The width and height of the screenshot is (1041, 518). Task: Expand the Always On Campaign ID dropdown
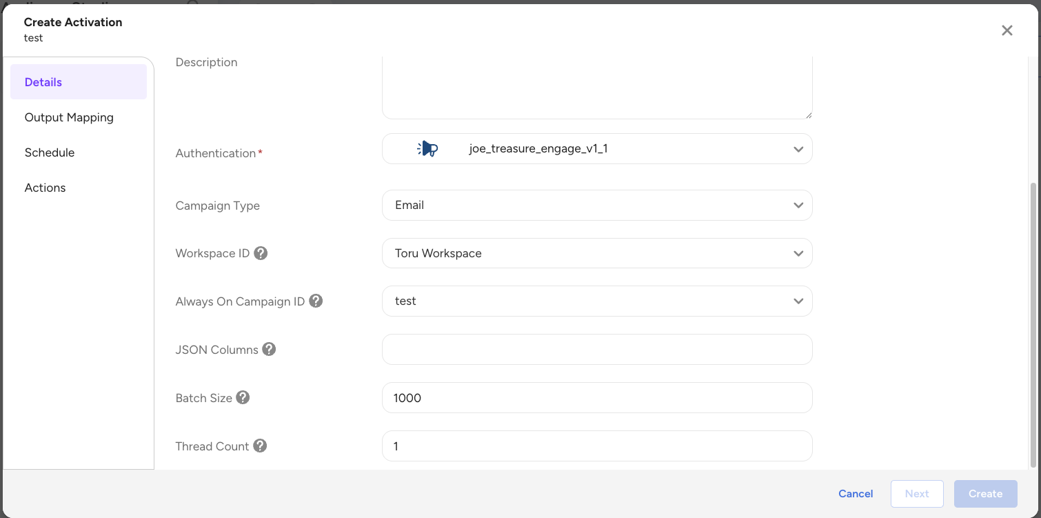pyautogui.click(x=798, y=301)
